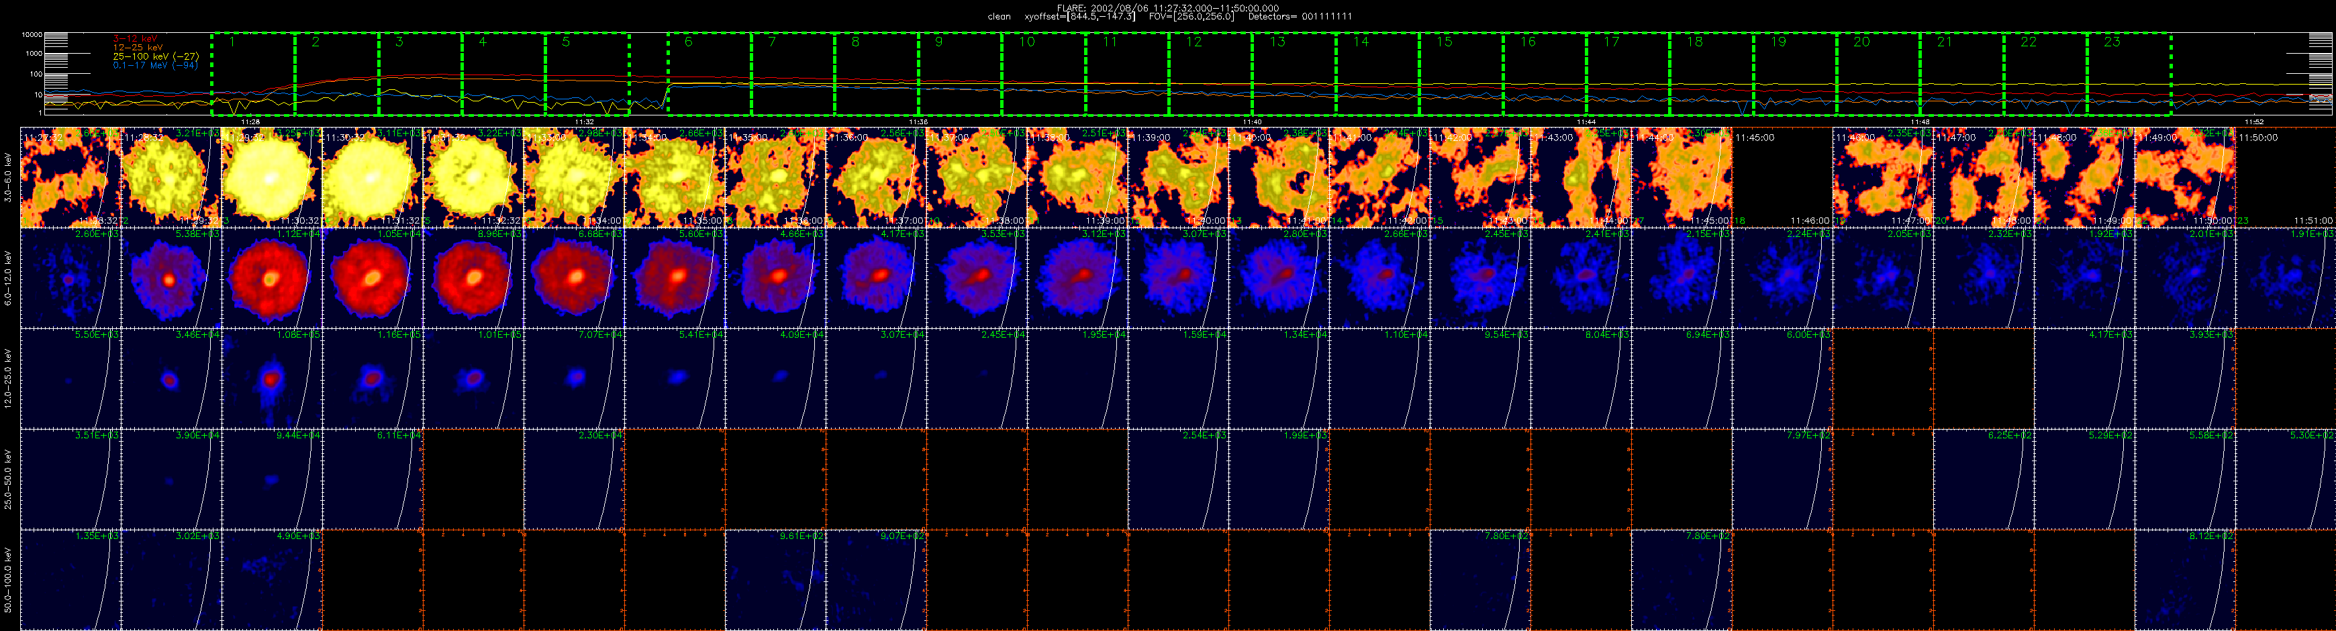Open the 3.0-6.0 keV image at 11:49:00
This screenshot has width=2336, height=631.
pos(2184,178)
